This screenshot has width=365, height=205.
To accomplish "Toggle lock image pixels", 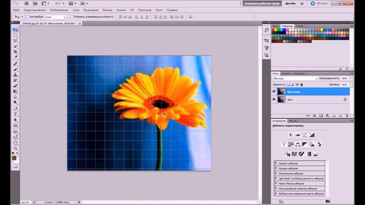I will 293,85.
